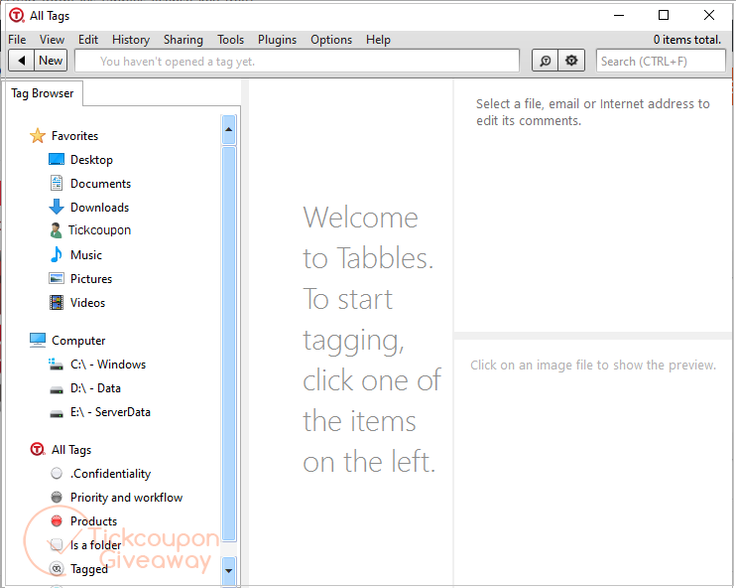Image resolution: width=736 pixels, height=588 pixels.
Task: Click the red Tabbles All Tags icon
Action: click(x=38, y=449)
